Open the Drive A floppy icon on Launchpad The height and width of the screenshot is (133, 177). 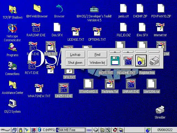(x=115, y=61)
